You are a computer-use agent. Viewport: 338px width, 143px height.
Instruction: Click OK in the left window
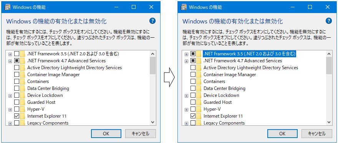click(106, 133)
